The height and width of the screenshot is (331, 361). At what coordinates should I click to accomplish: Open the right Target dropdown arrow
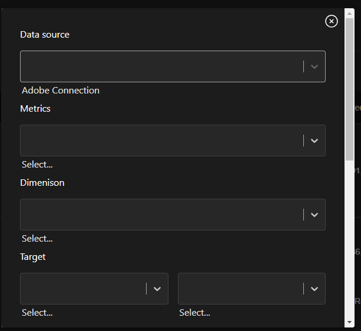click(x=314, y=289)
